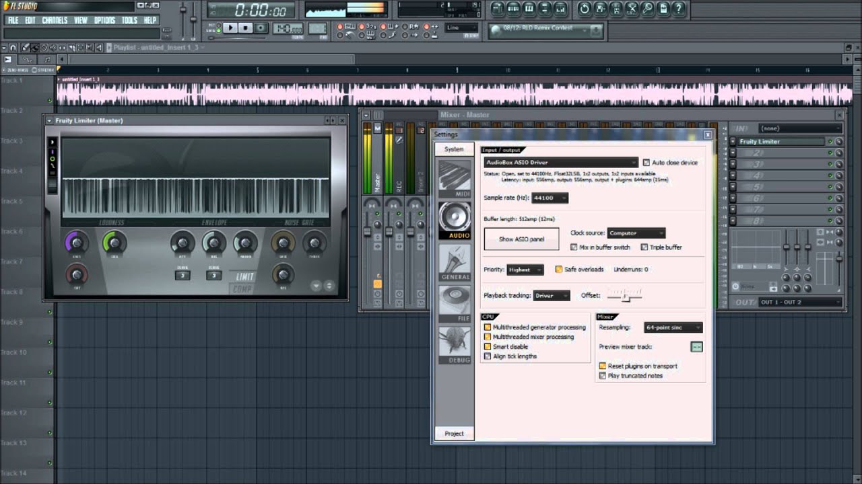The image size is (862, 484).
Task: Toggle Multithreaded generator processing checkbox
Action: 488,327
